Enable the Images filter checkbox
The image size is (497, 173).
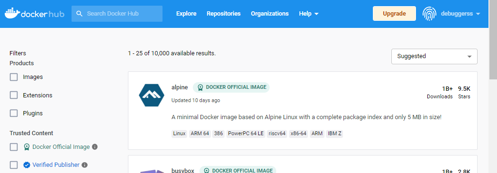(14, 77)
